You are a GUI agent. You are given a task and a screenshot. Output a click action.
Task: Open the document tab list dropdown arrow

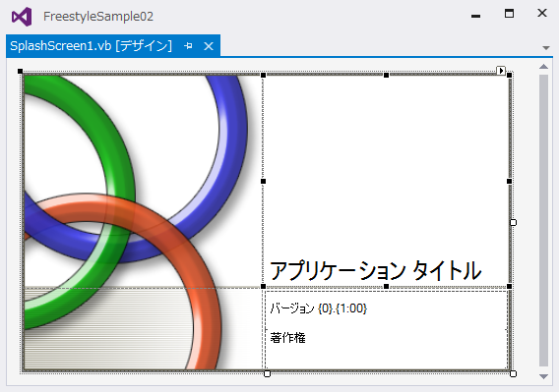[546, 48]
